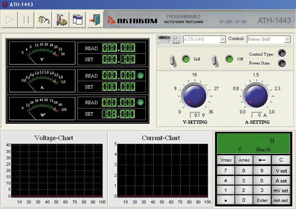
Task: Click keypad digit 7
Action: pyautogui.click(x=226, y=171)
